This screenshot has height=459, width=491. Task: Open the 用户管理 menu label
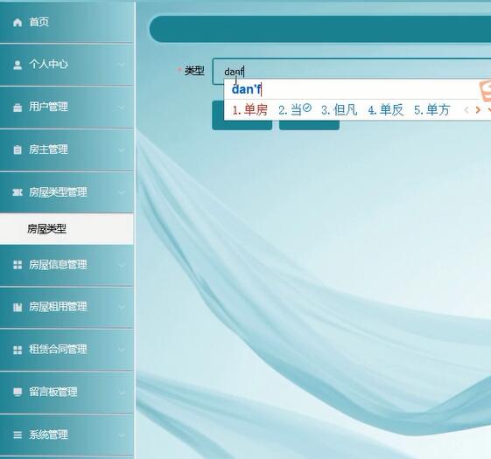click(48, 107)
